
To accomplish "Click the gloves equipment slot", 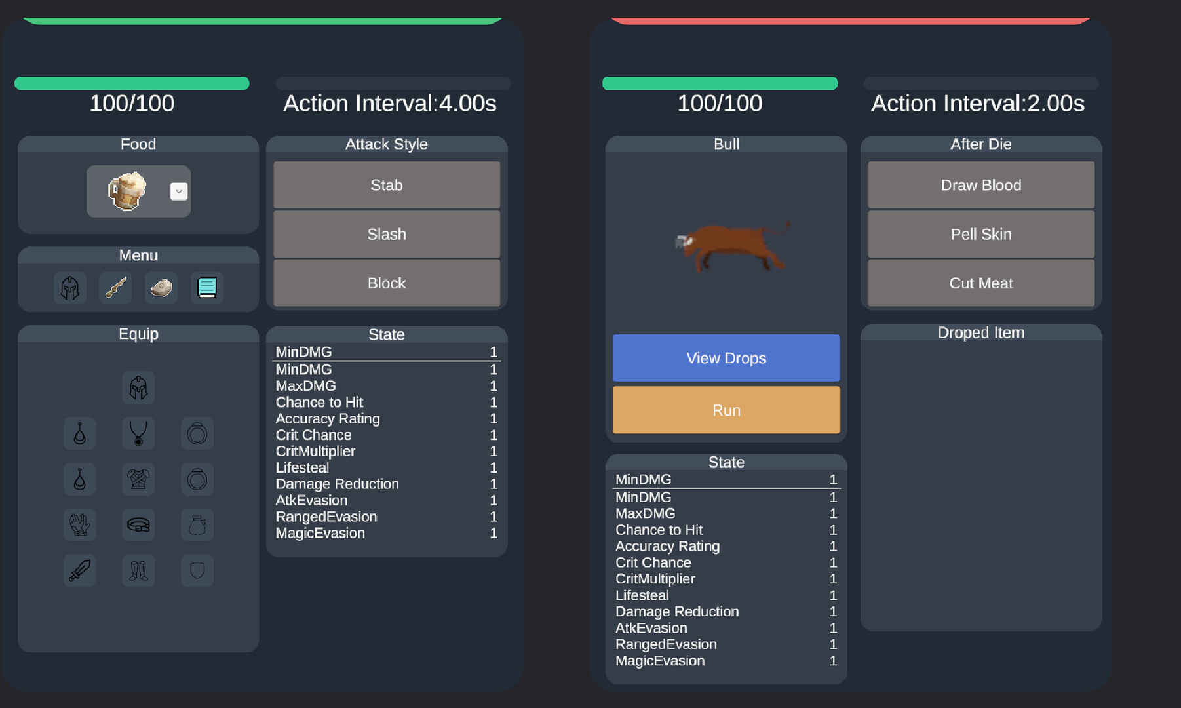I will pos(80,524).
